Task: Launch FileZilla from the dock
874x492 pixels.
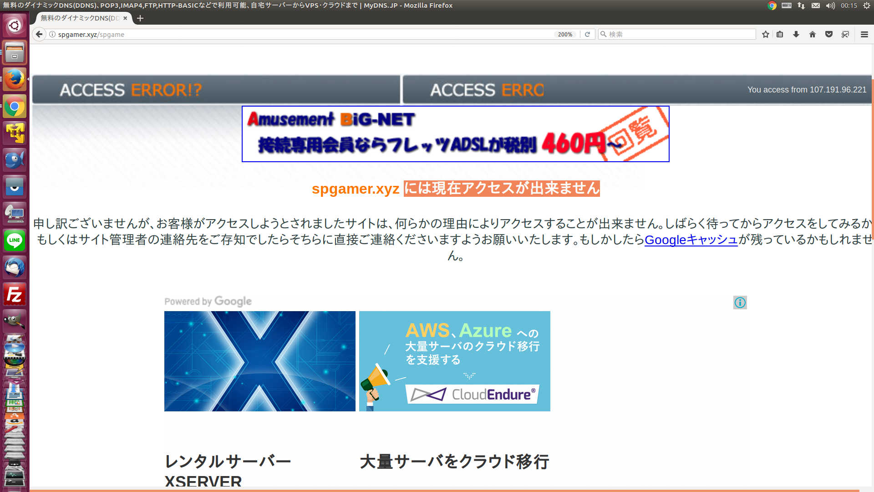Action: coord(15,295)
